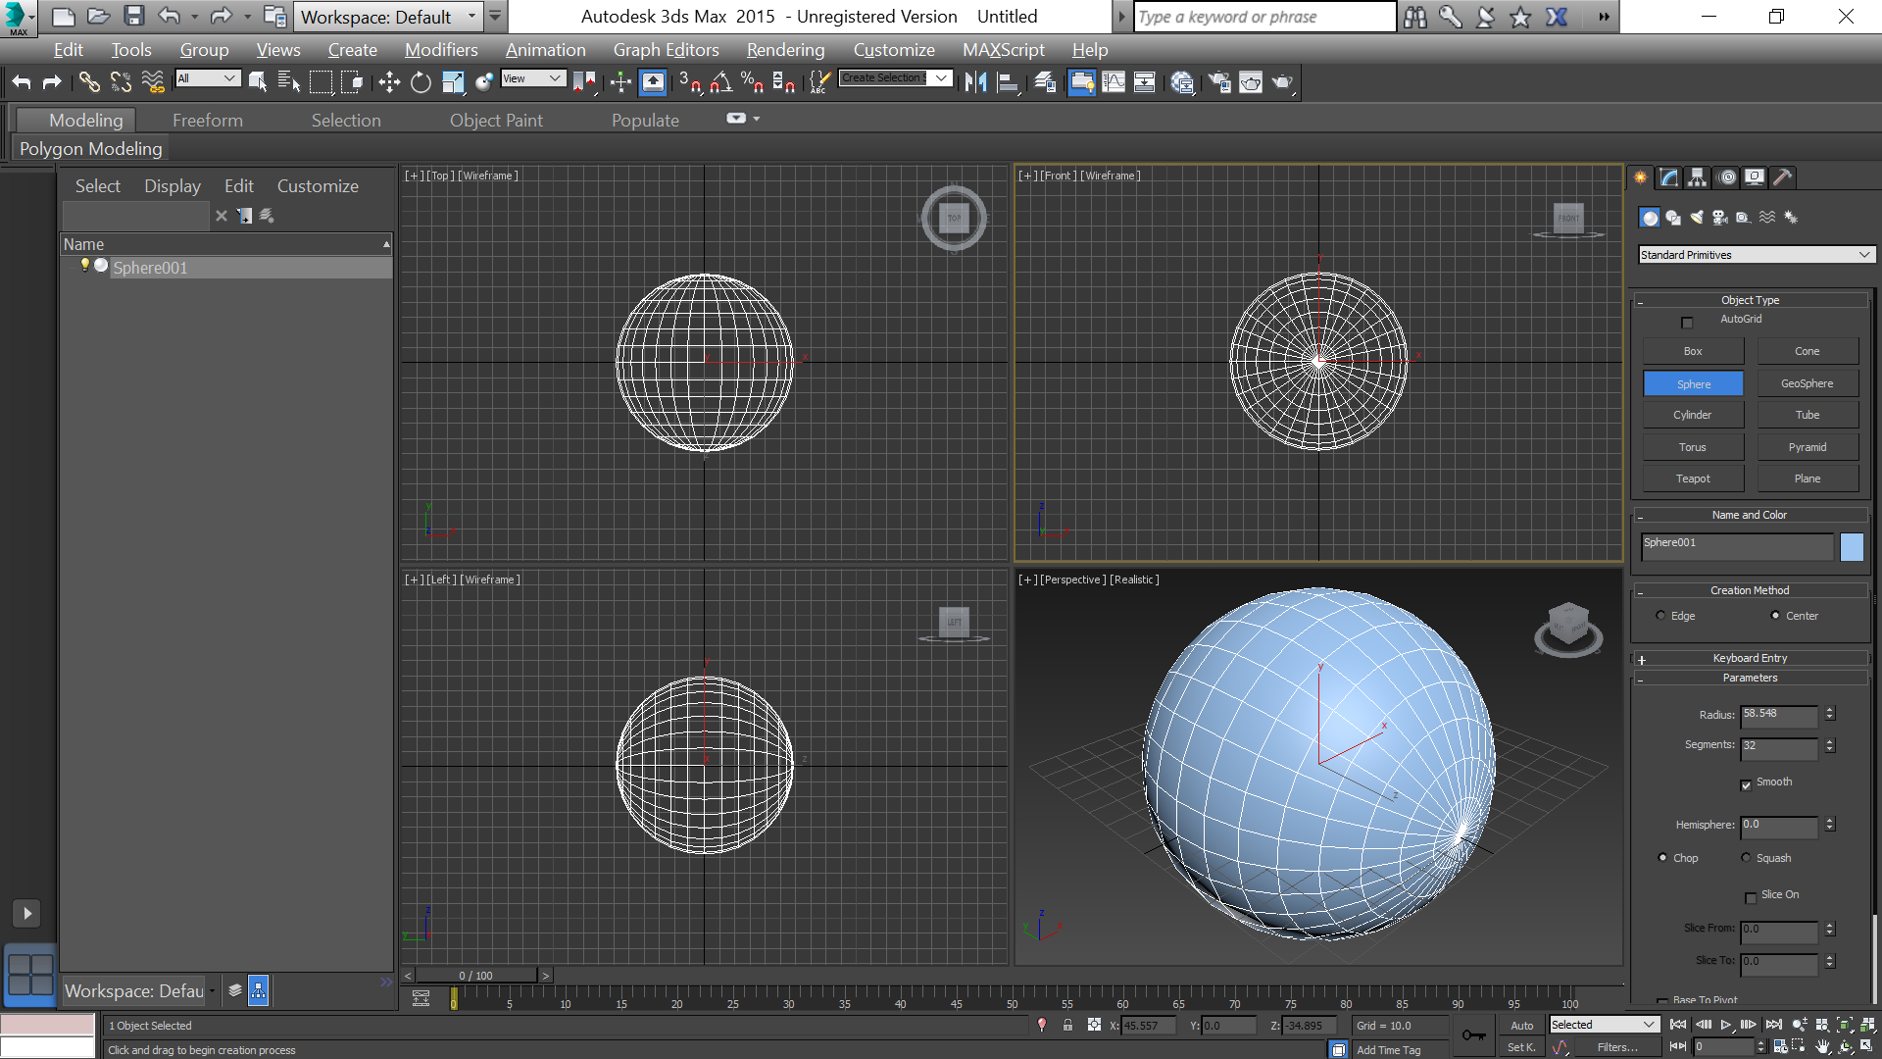Select Center creation method radio button
This screenshot has width=1882, height=1059.
click(1776, 616)
